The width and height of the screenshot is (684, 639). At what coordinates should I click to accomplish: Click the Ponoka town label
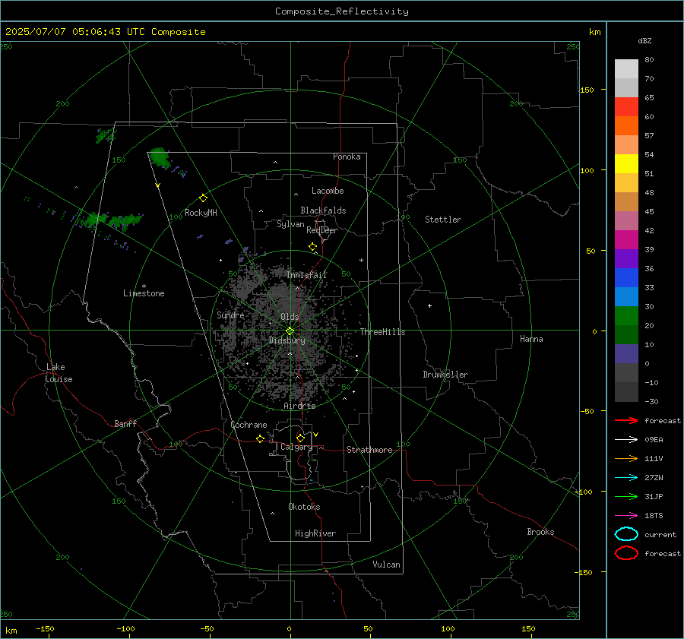click(347, 157)
